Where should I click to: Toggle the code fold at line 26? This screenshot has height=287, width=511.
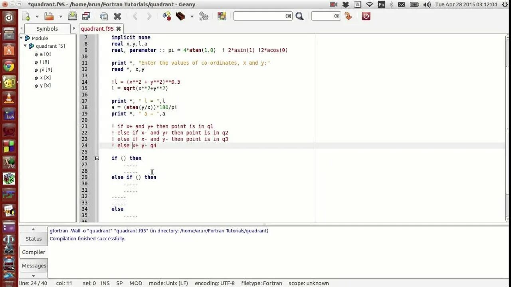pyautogui.click(x=97, y=158)
